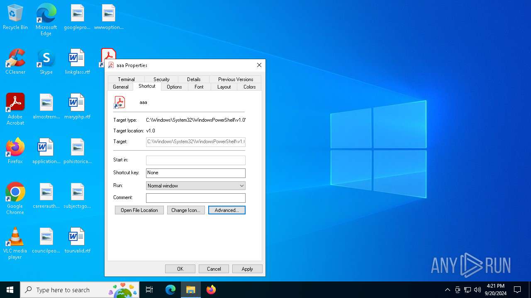
Task: Open the clock and date flyout
Action: 496,290
